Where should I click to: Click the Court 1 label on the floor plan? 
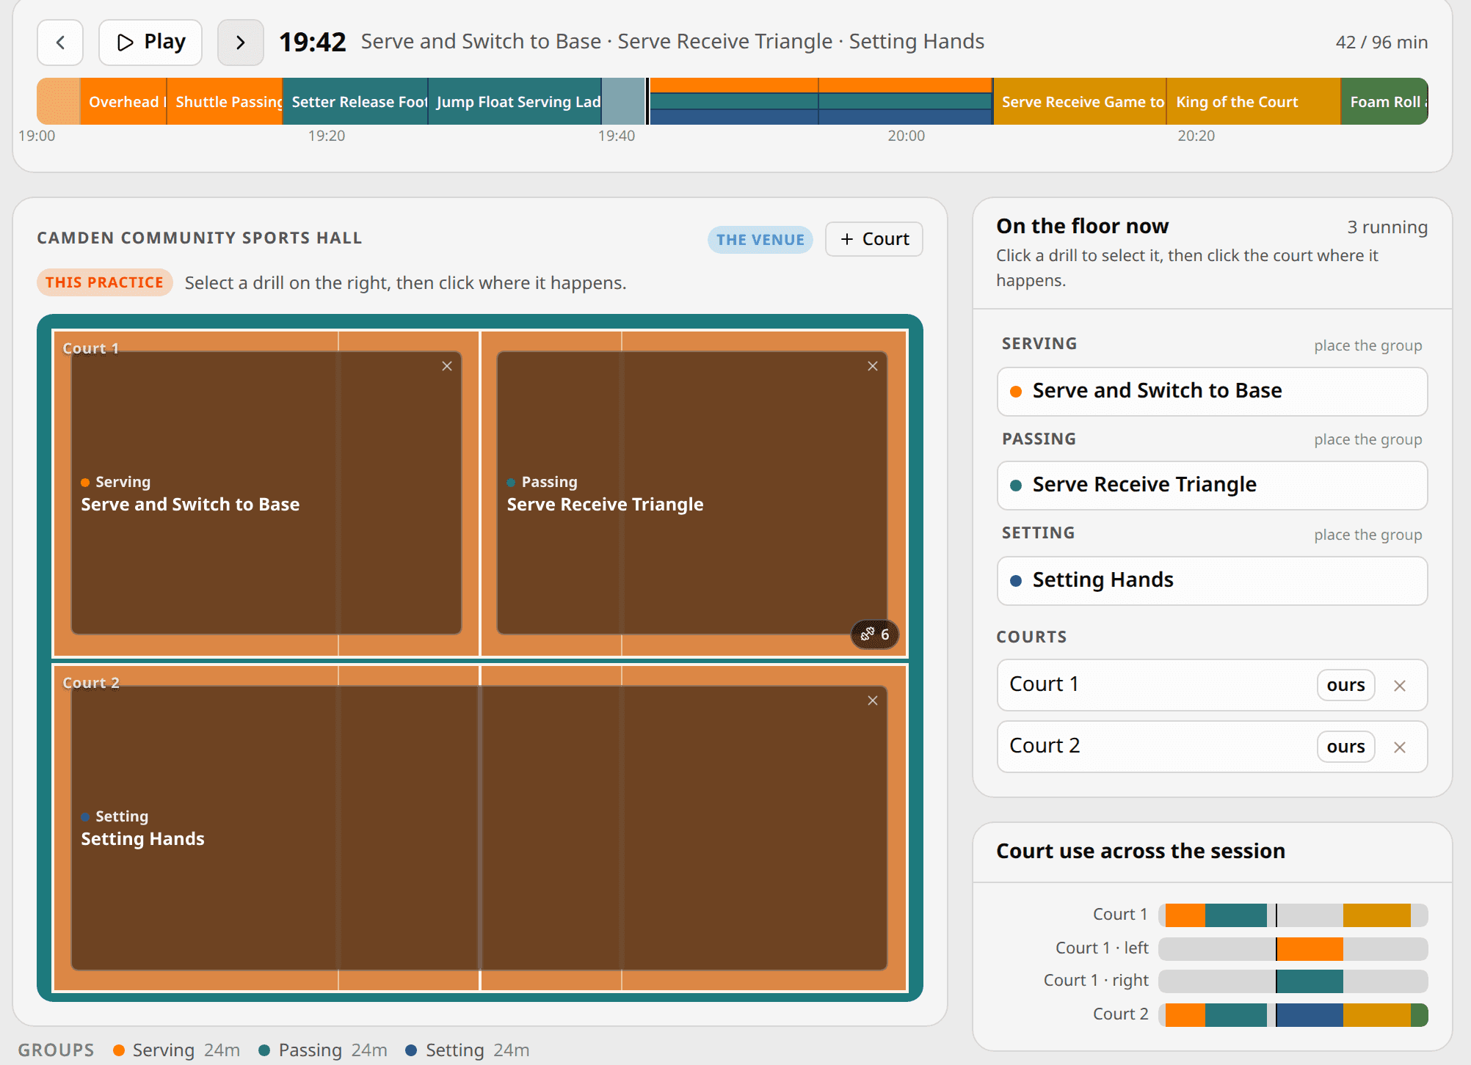(x=91, y=348)
